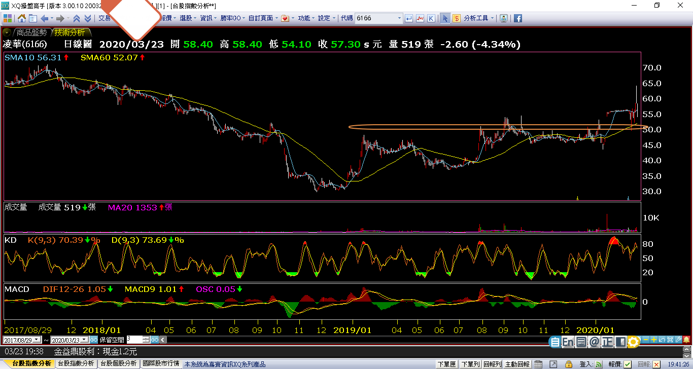Select the arrow pointer cursor tool

point(445,18)
